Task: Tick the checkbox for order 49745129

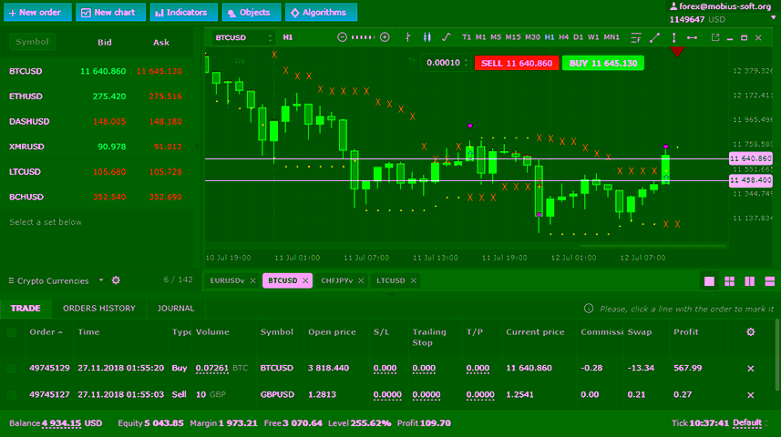Action: point(12,368)
